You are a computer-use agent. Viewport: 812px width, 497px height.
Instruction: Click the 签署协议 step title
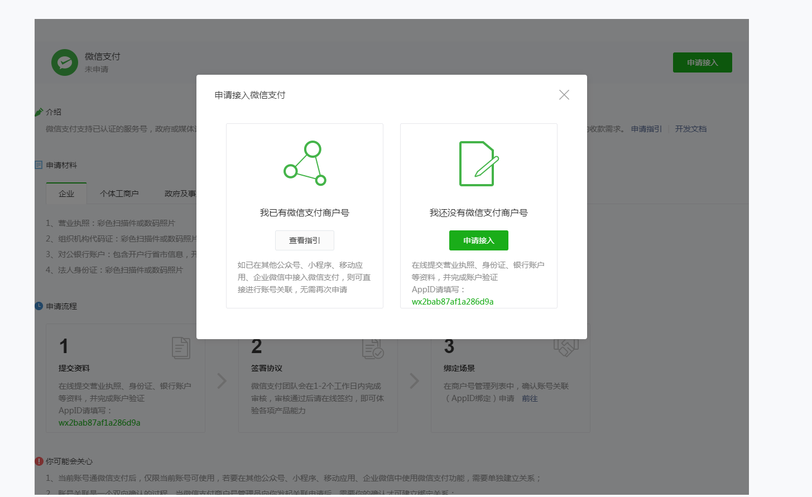[267, 368]
